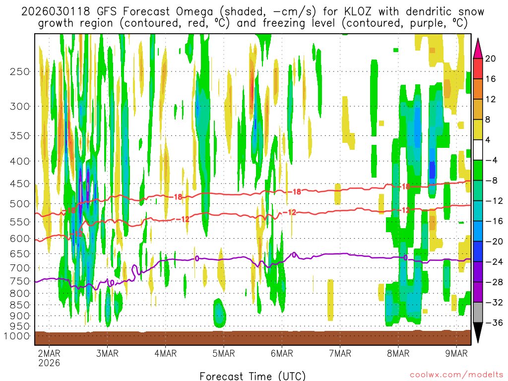The width and height of the screenshot is (508, 381).
Task: Click the 2026 year label under 2MAR
Action: point(49,363)
